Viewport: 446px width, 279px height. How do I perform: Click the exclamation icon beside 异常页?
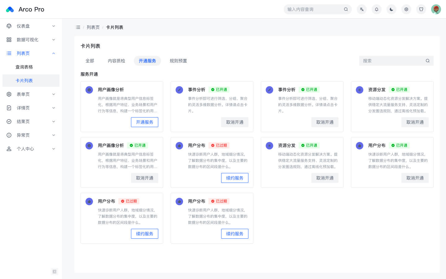pyautogui.click(x=9, y=135)
